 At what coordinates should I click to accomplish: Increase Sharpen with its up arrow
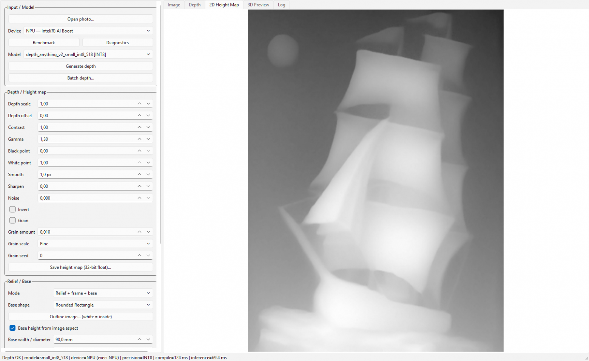(139, 186)
